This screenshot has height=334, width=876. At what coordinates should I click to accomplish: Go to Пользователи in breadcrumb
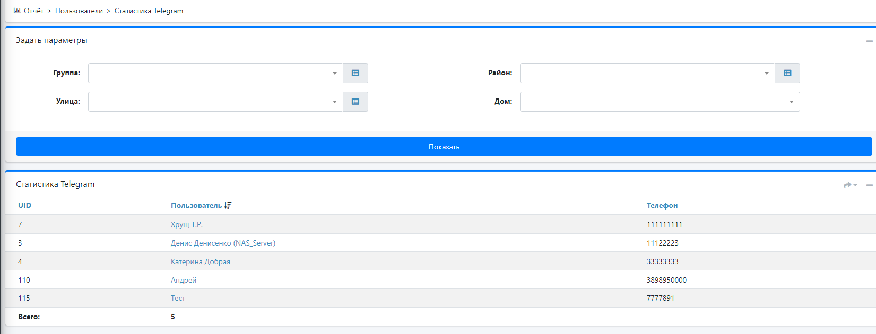pos(79,11)
